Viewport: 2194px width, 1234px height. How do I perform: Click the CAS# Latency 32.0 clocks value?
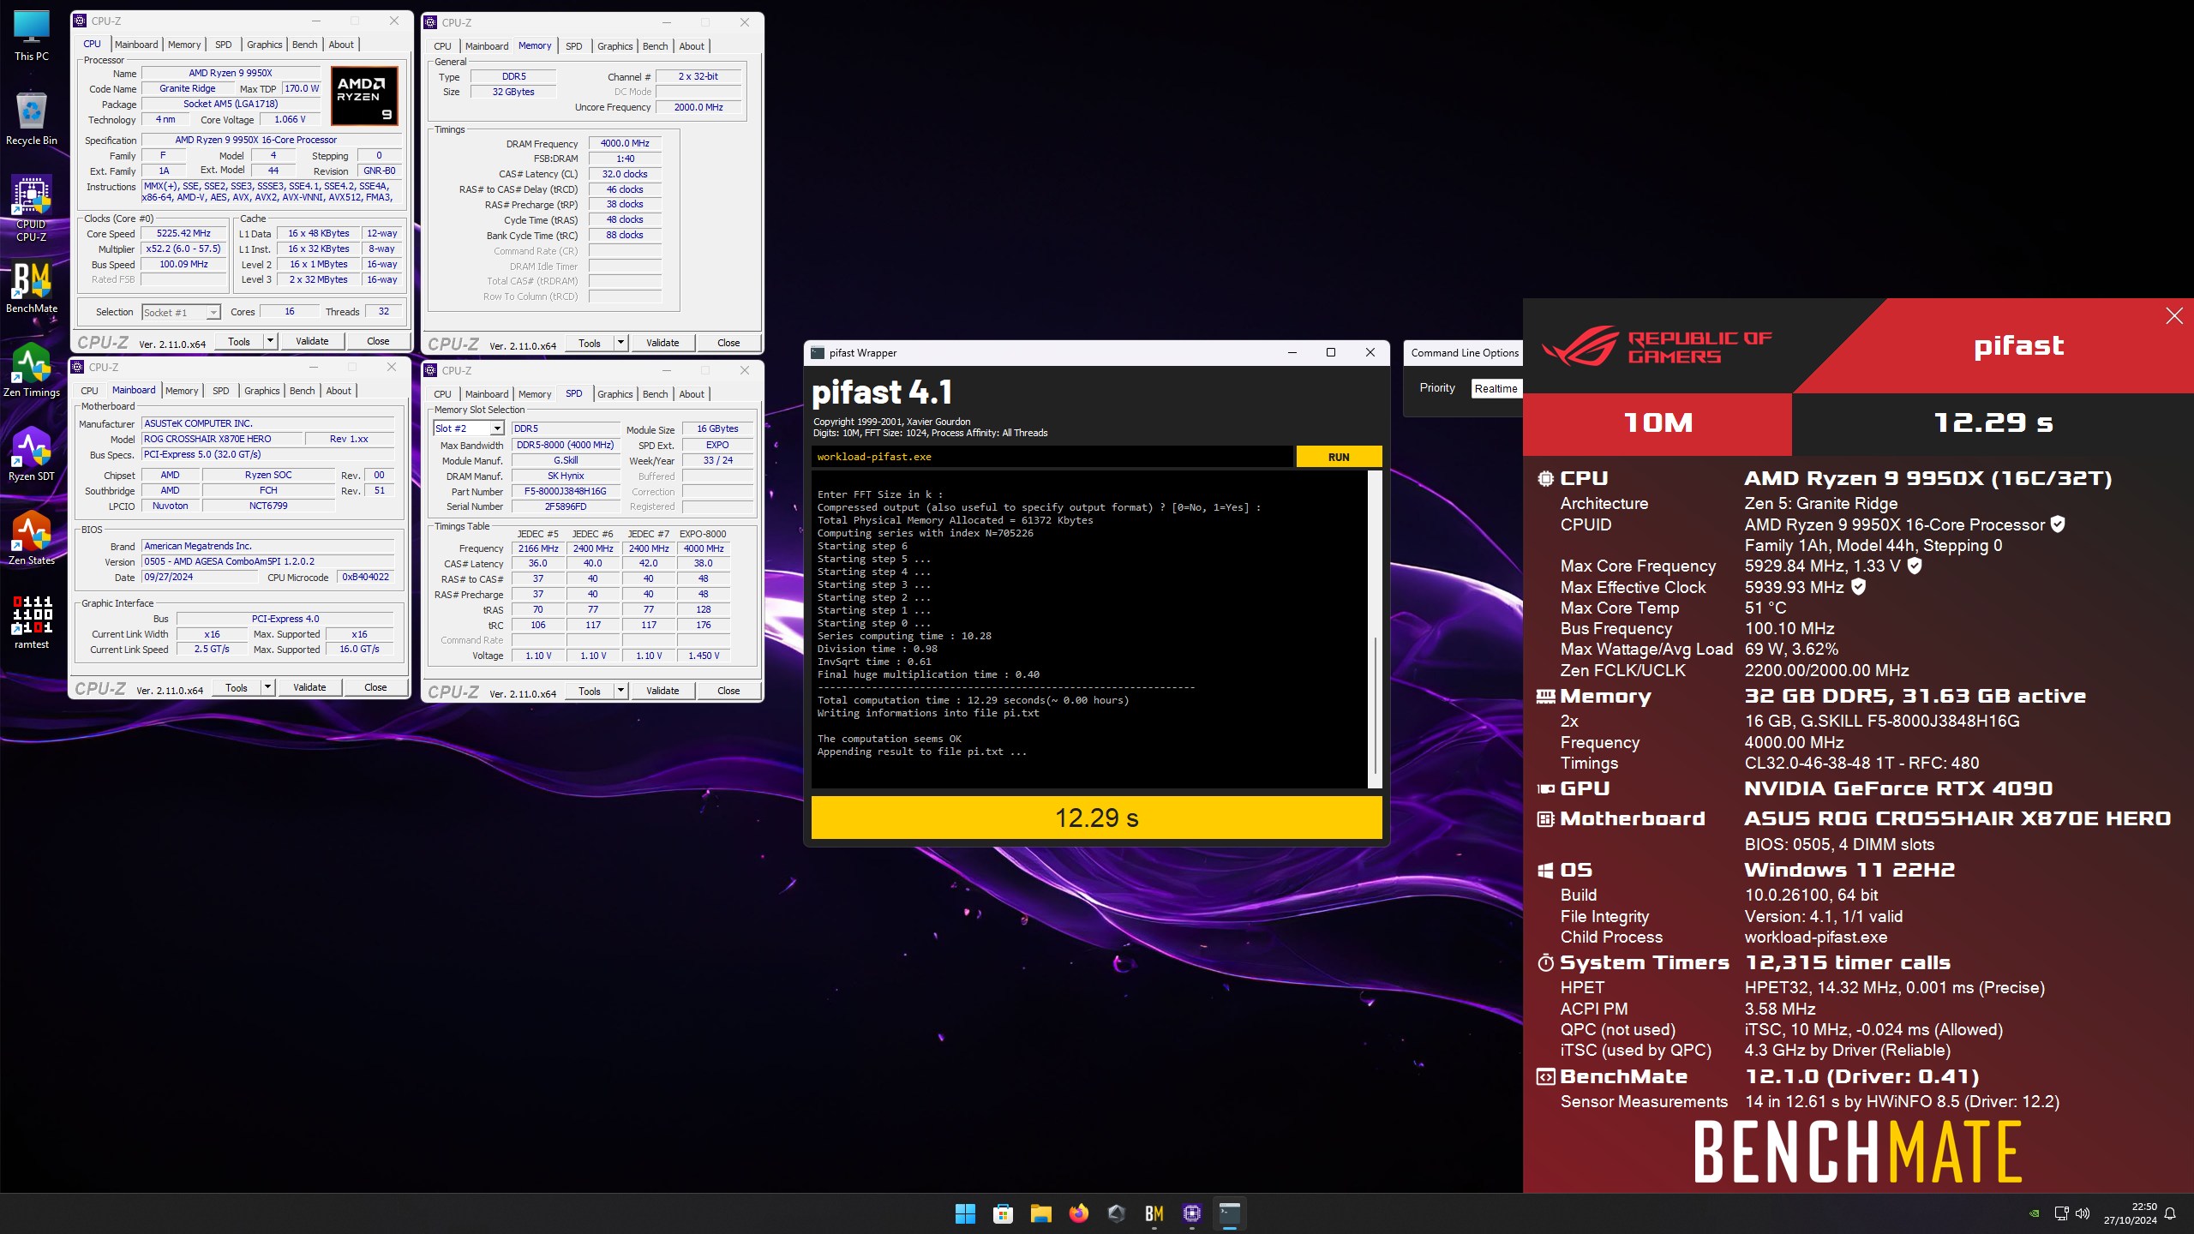tap(625, 174)
